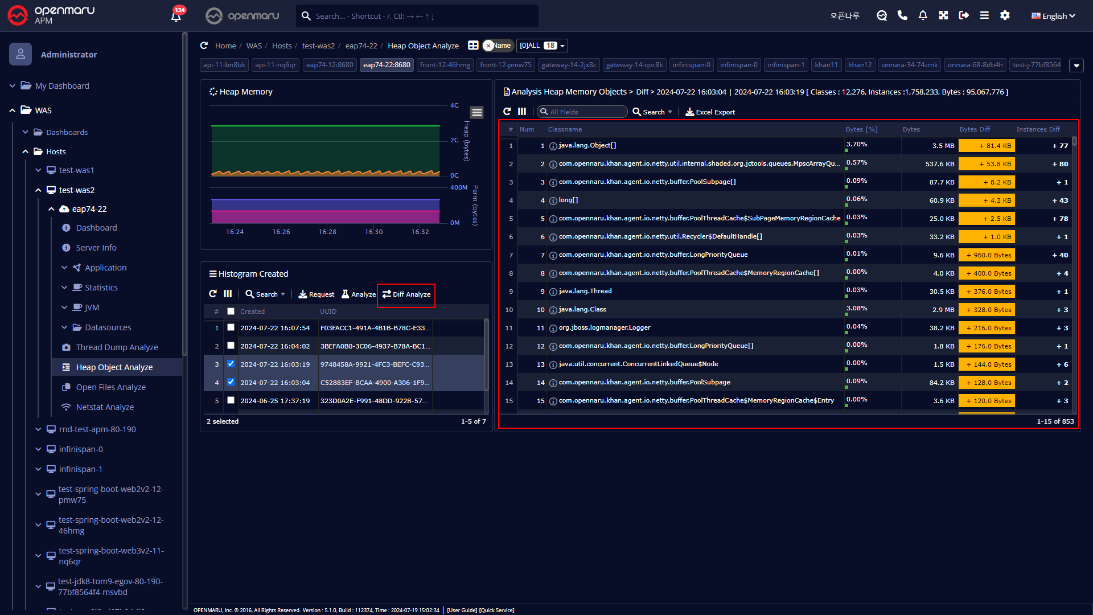Click info icon next to java.lang.Thread

[553, 292]
